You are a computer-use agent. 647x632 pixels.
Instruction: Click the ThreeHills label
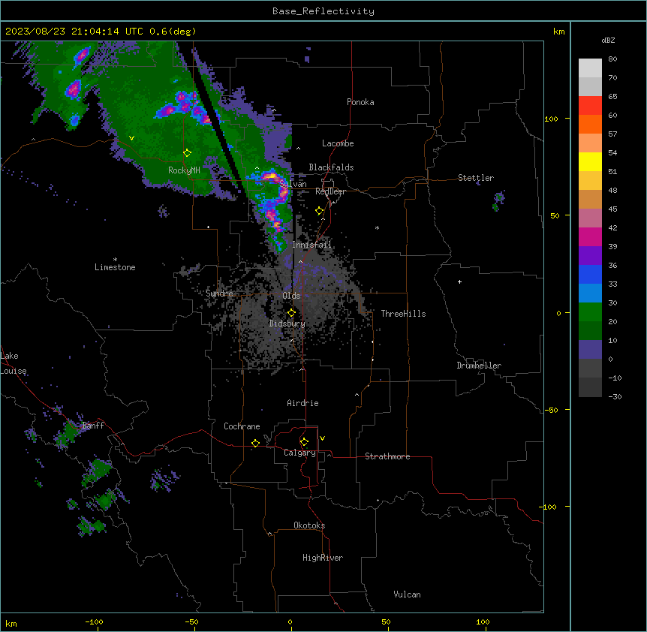point(403,314)
